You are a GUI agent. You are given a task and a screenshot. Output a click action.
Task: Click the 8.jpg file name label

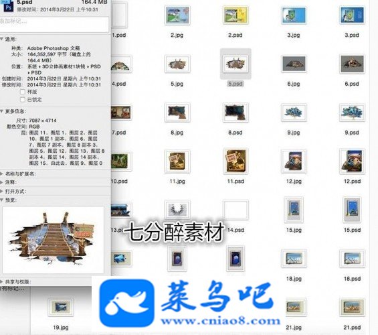click(177, 133)
